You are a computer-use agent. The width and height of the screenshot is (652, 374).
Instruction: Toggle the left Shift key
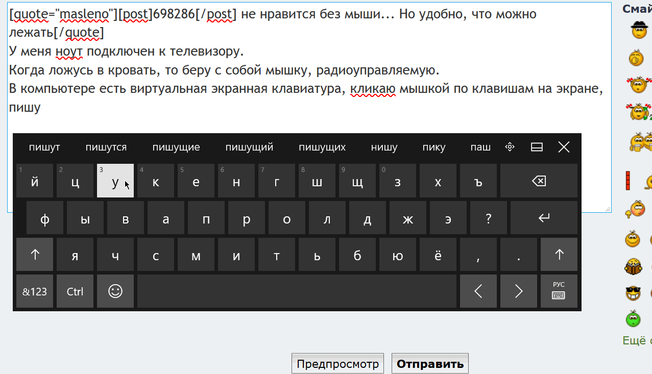pos(35,255)
